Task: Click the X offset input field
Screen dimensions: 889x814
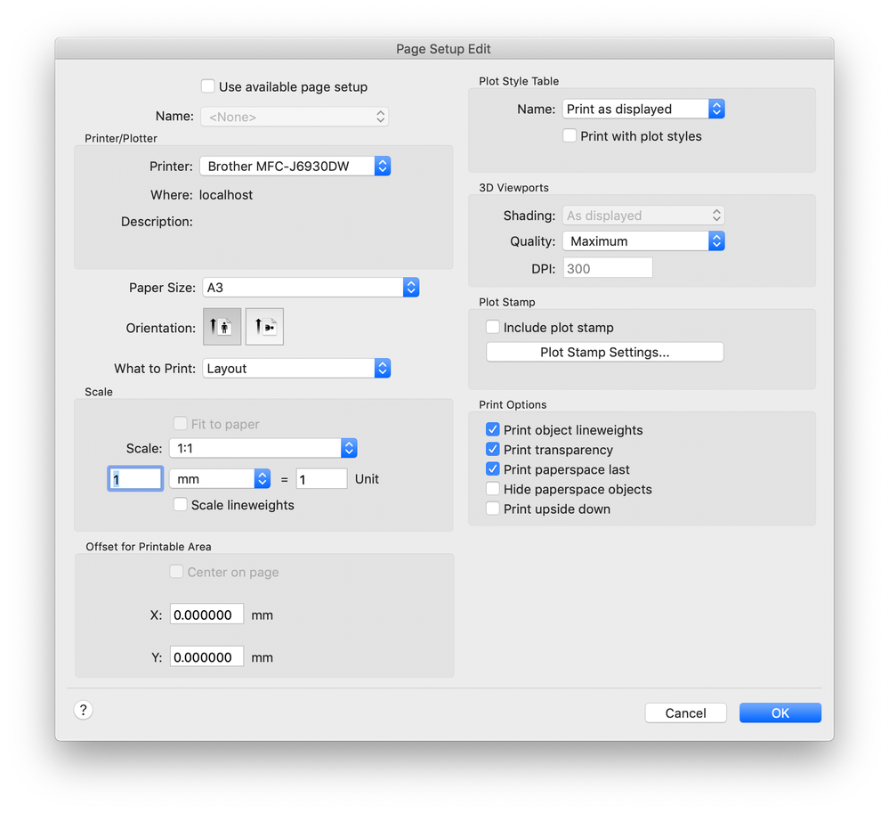Action: tap(207, 615)
